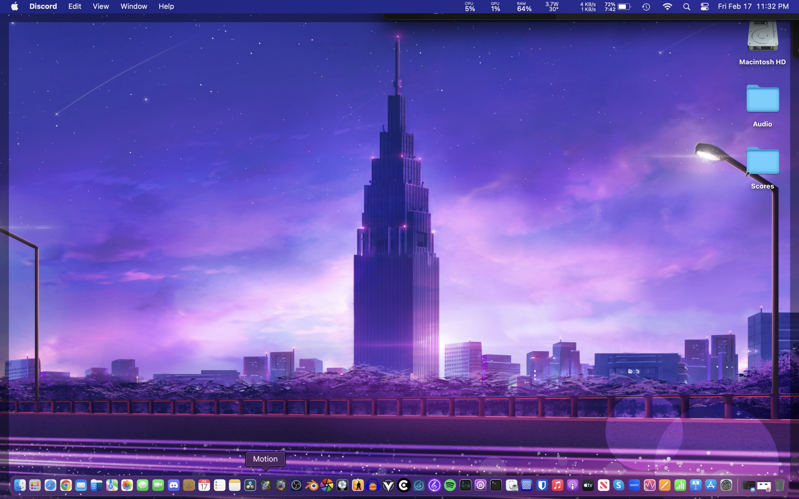Open Bitwarden shield icon in Dock

point(542,485)
